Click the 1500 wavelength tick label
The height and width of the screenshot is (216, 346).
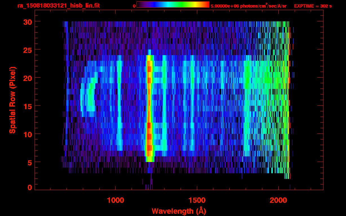pyautogui.click(x=197, y=200)
